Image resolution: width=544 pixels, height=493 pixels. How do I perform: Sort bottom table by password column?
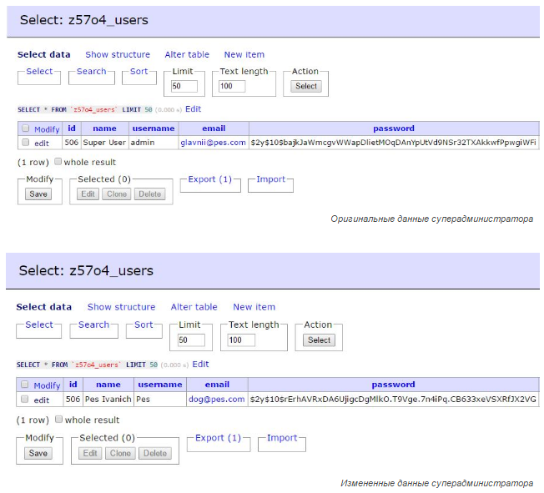coord(394,385)
